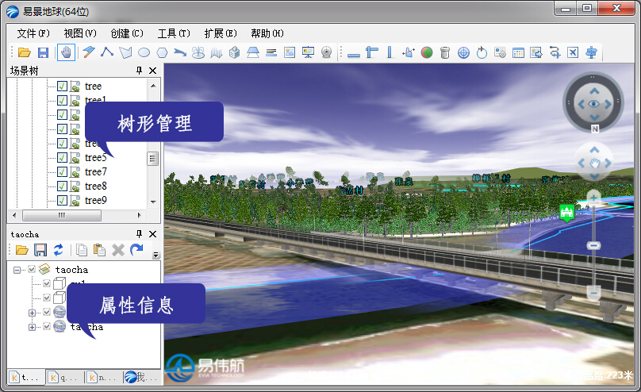Switch to the bottom 't...' tab
The width and height of the screenshot is (641, 392).
[x=25, y=378]
